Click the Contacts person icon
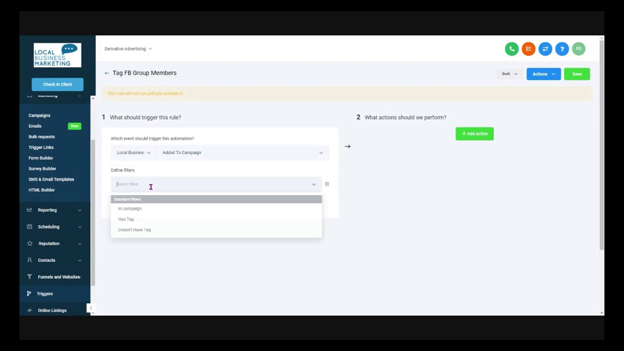Image resolution: width=624 pixels, height=351 pixels. click(x=29, y=260)
